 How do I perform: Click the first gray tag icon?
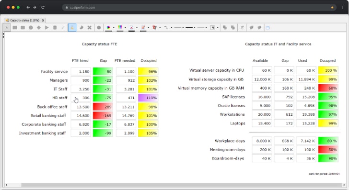point(252,28)
